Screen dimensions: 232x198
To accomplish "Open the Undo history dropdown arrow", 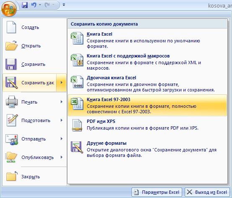I will (x=40, y=5).
